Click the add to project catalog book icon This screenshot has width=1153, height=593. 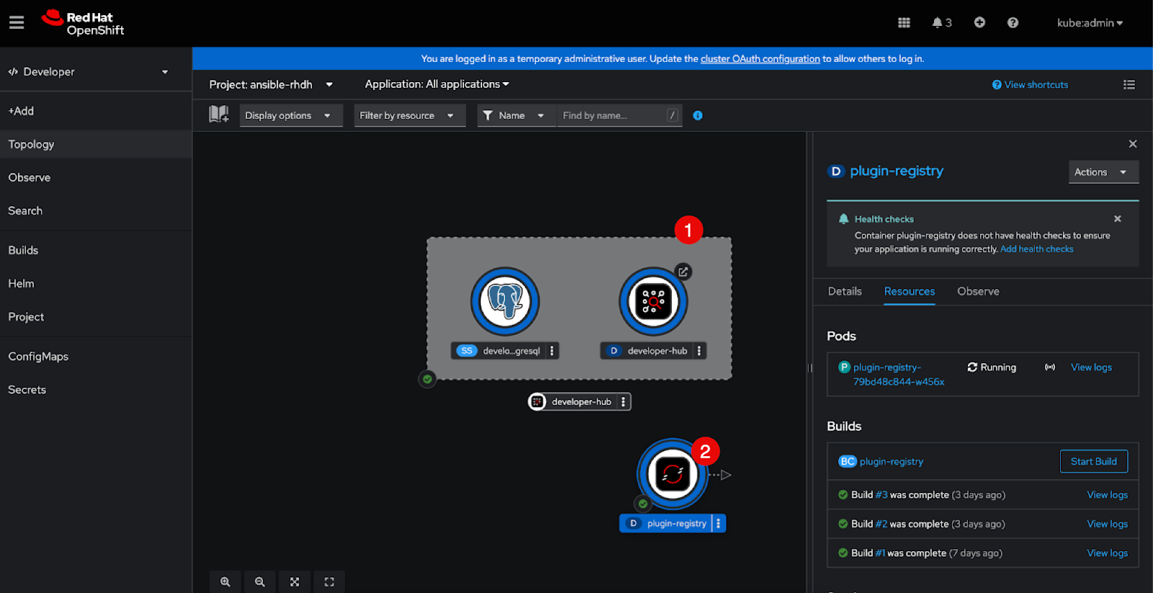(219, 114)
